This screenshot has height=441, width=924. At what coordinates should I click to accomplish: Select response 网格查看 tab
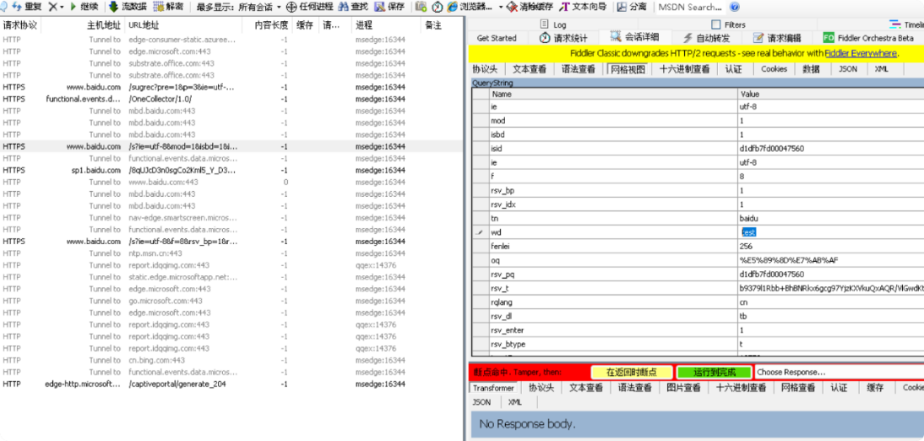[x=798, y=388]
